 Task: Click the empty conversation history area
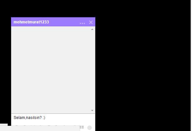coord(51,70)
